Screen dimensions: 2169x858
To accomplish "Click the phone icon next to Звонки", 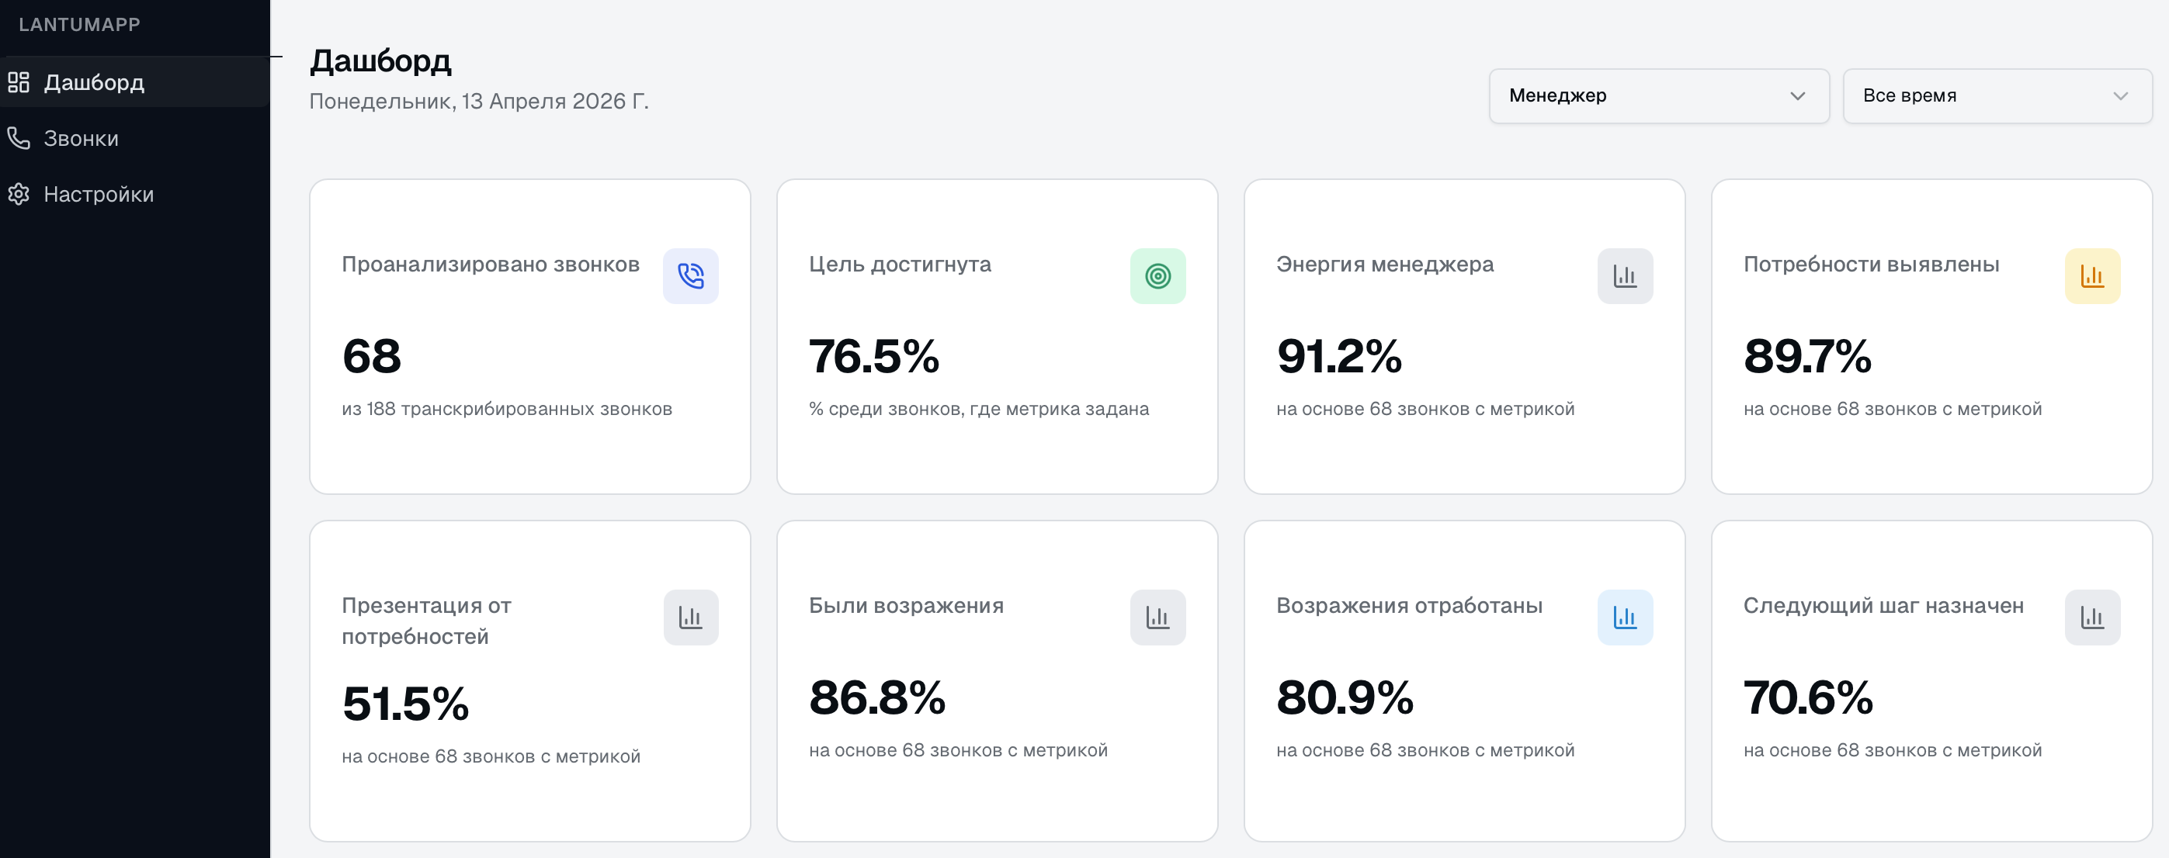I will coord(19,137).
